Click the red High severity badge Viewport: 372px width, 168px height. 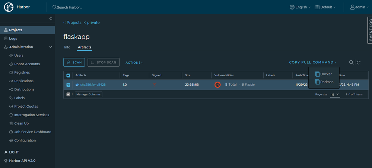click(x=217, y=85)
